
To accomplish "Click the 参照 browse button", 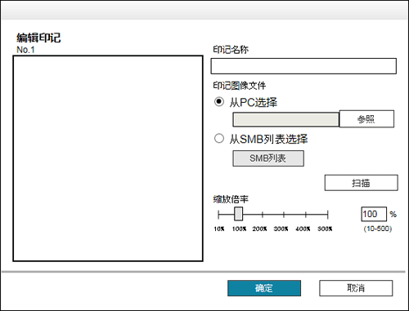I will tap(366, 118).
